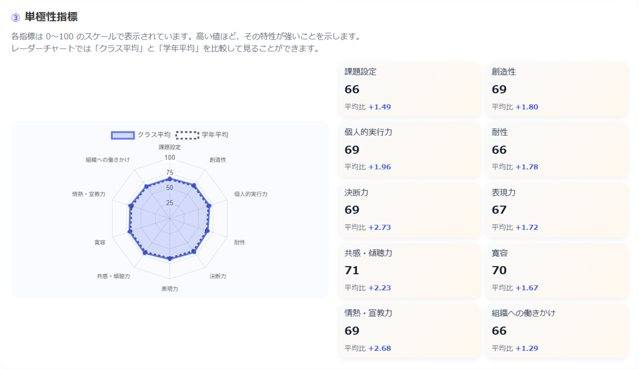639x369 pixels.
Task: Click the 表現力 radar chart axis label
Action: [x=170, y=289]
